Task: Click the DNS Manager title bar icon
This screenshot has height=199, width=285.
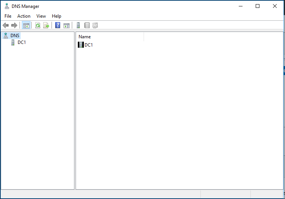Action: point(7,6)
